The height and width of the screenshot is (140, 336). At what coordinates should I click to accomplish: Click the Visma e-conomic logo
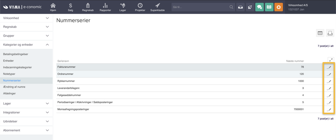[22, 7]
